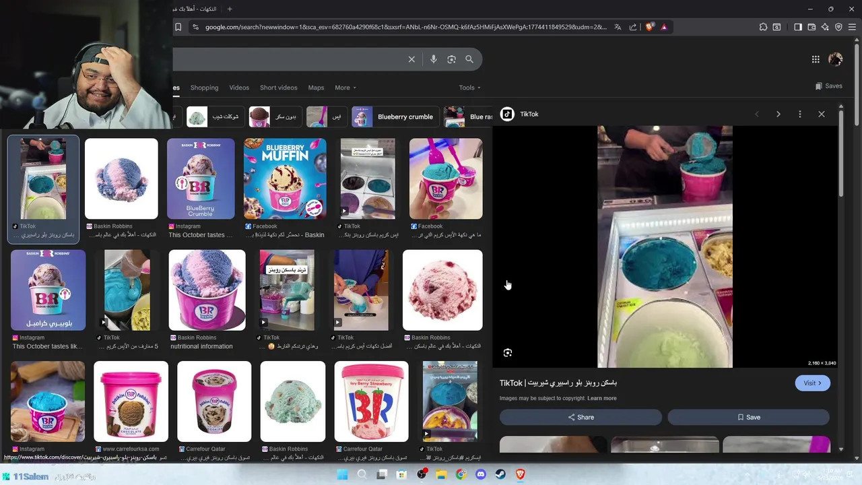The height and width of the screenshot is (485, 862).
Task: Filter by Blueberry crumble chip
Action: coord(396,117)
